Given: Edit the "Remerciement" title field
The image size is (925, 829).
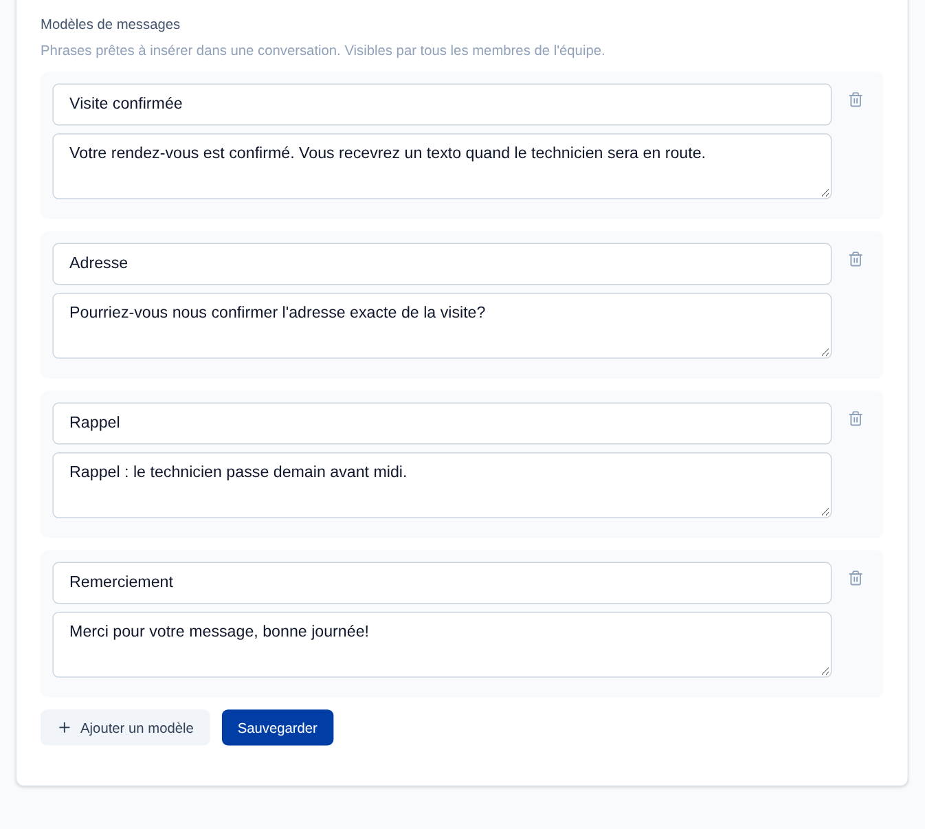Looking at the screenshot, I should click(x=442, y=583).
